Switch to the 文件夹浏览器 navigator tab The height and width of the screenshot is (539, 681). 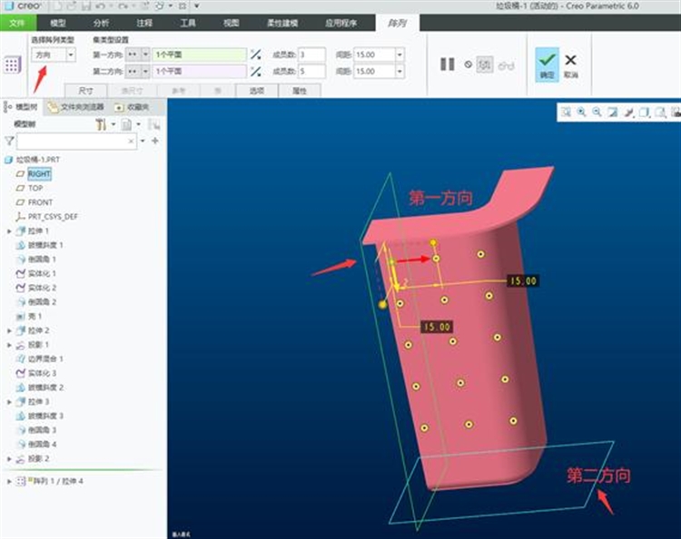point(76,107)
